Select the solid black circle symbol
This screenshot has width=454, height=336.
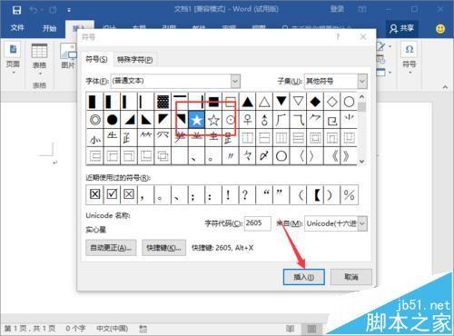coord(112,120)
